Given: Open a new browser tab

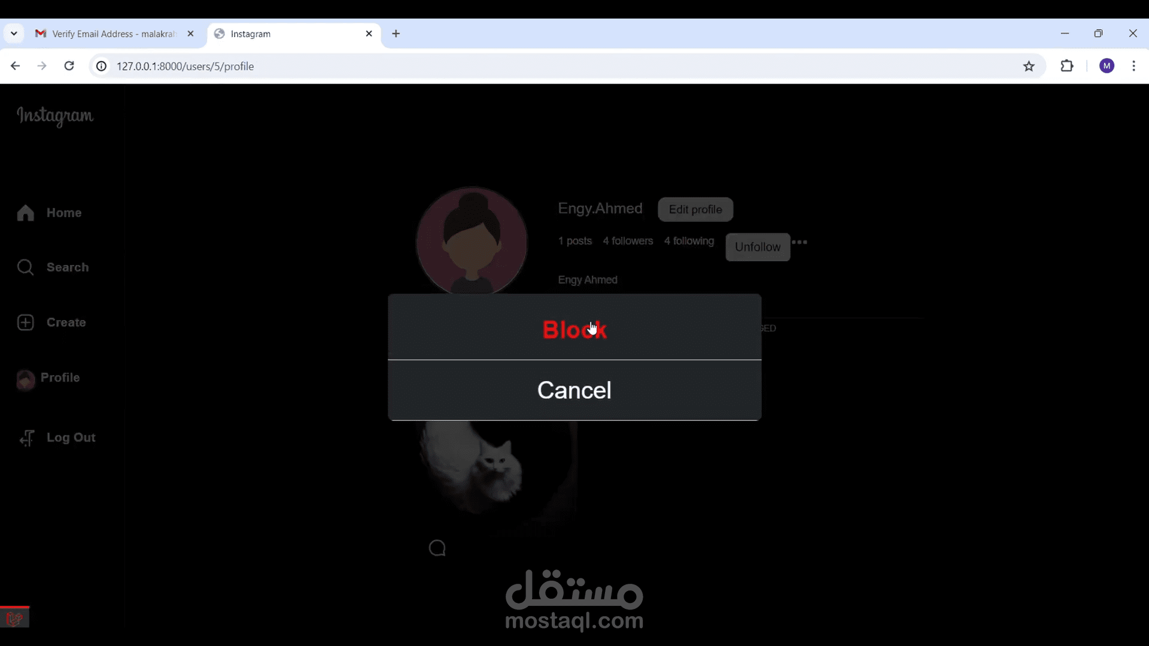Looking at the screenshot, I should pos(396,34).
